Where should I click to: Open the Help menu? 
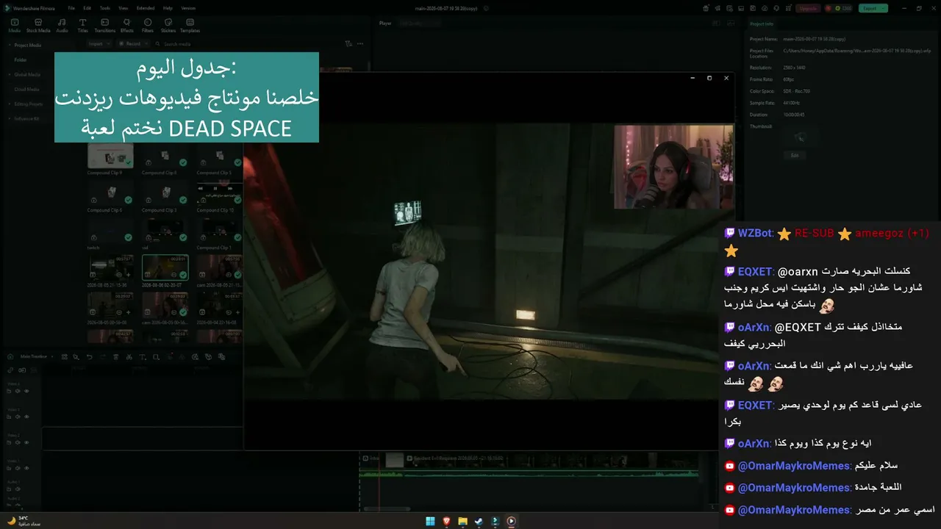point(168,8)
